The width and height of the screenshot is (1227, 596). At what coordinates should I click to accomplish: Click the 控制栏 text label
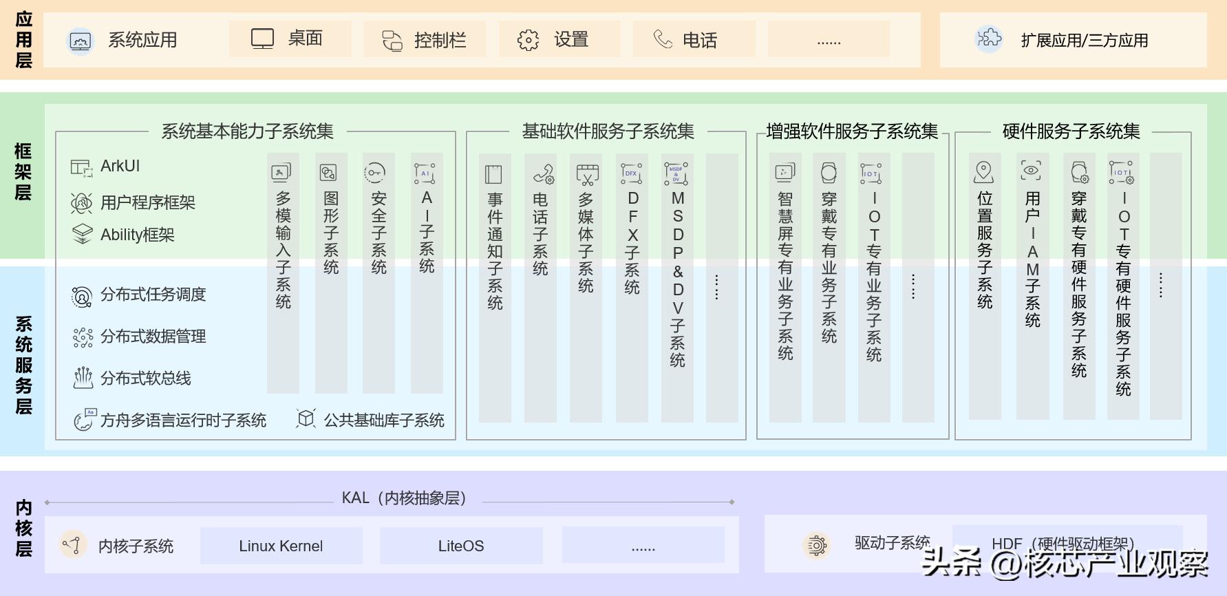pyautogui.click(x=440, y=41)
